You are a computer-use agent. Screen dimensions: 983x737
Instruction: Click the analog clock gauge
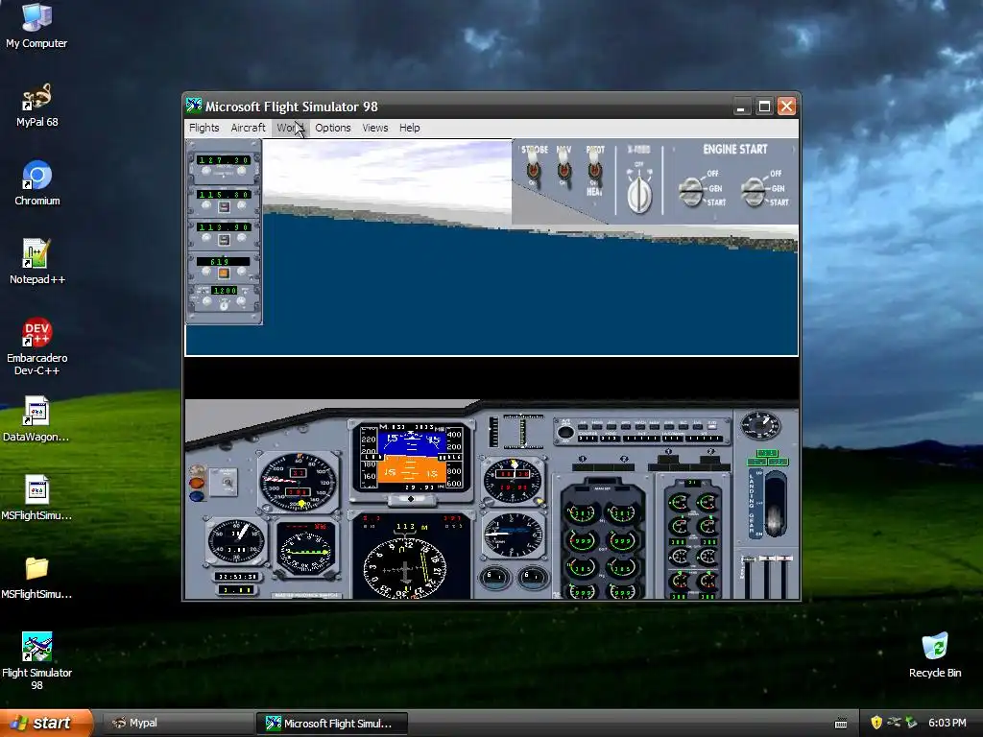pos(236,541)
